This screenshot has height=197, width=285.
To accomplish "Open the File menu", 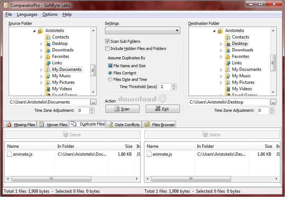I will [9, 14].
